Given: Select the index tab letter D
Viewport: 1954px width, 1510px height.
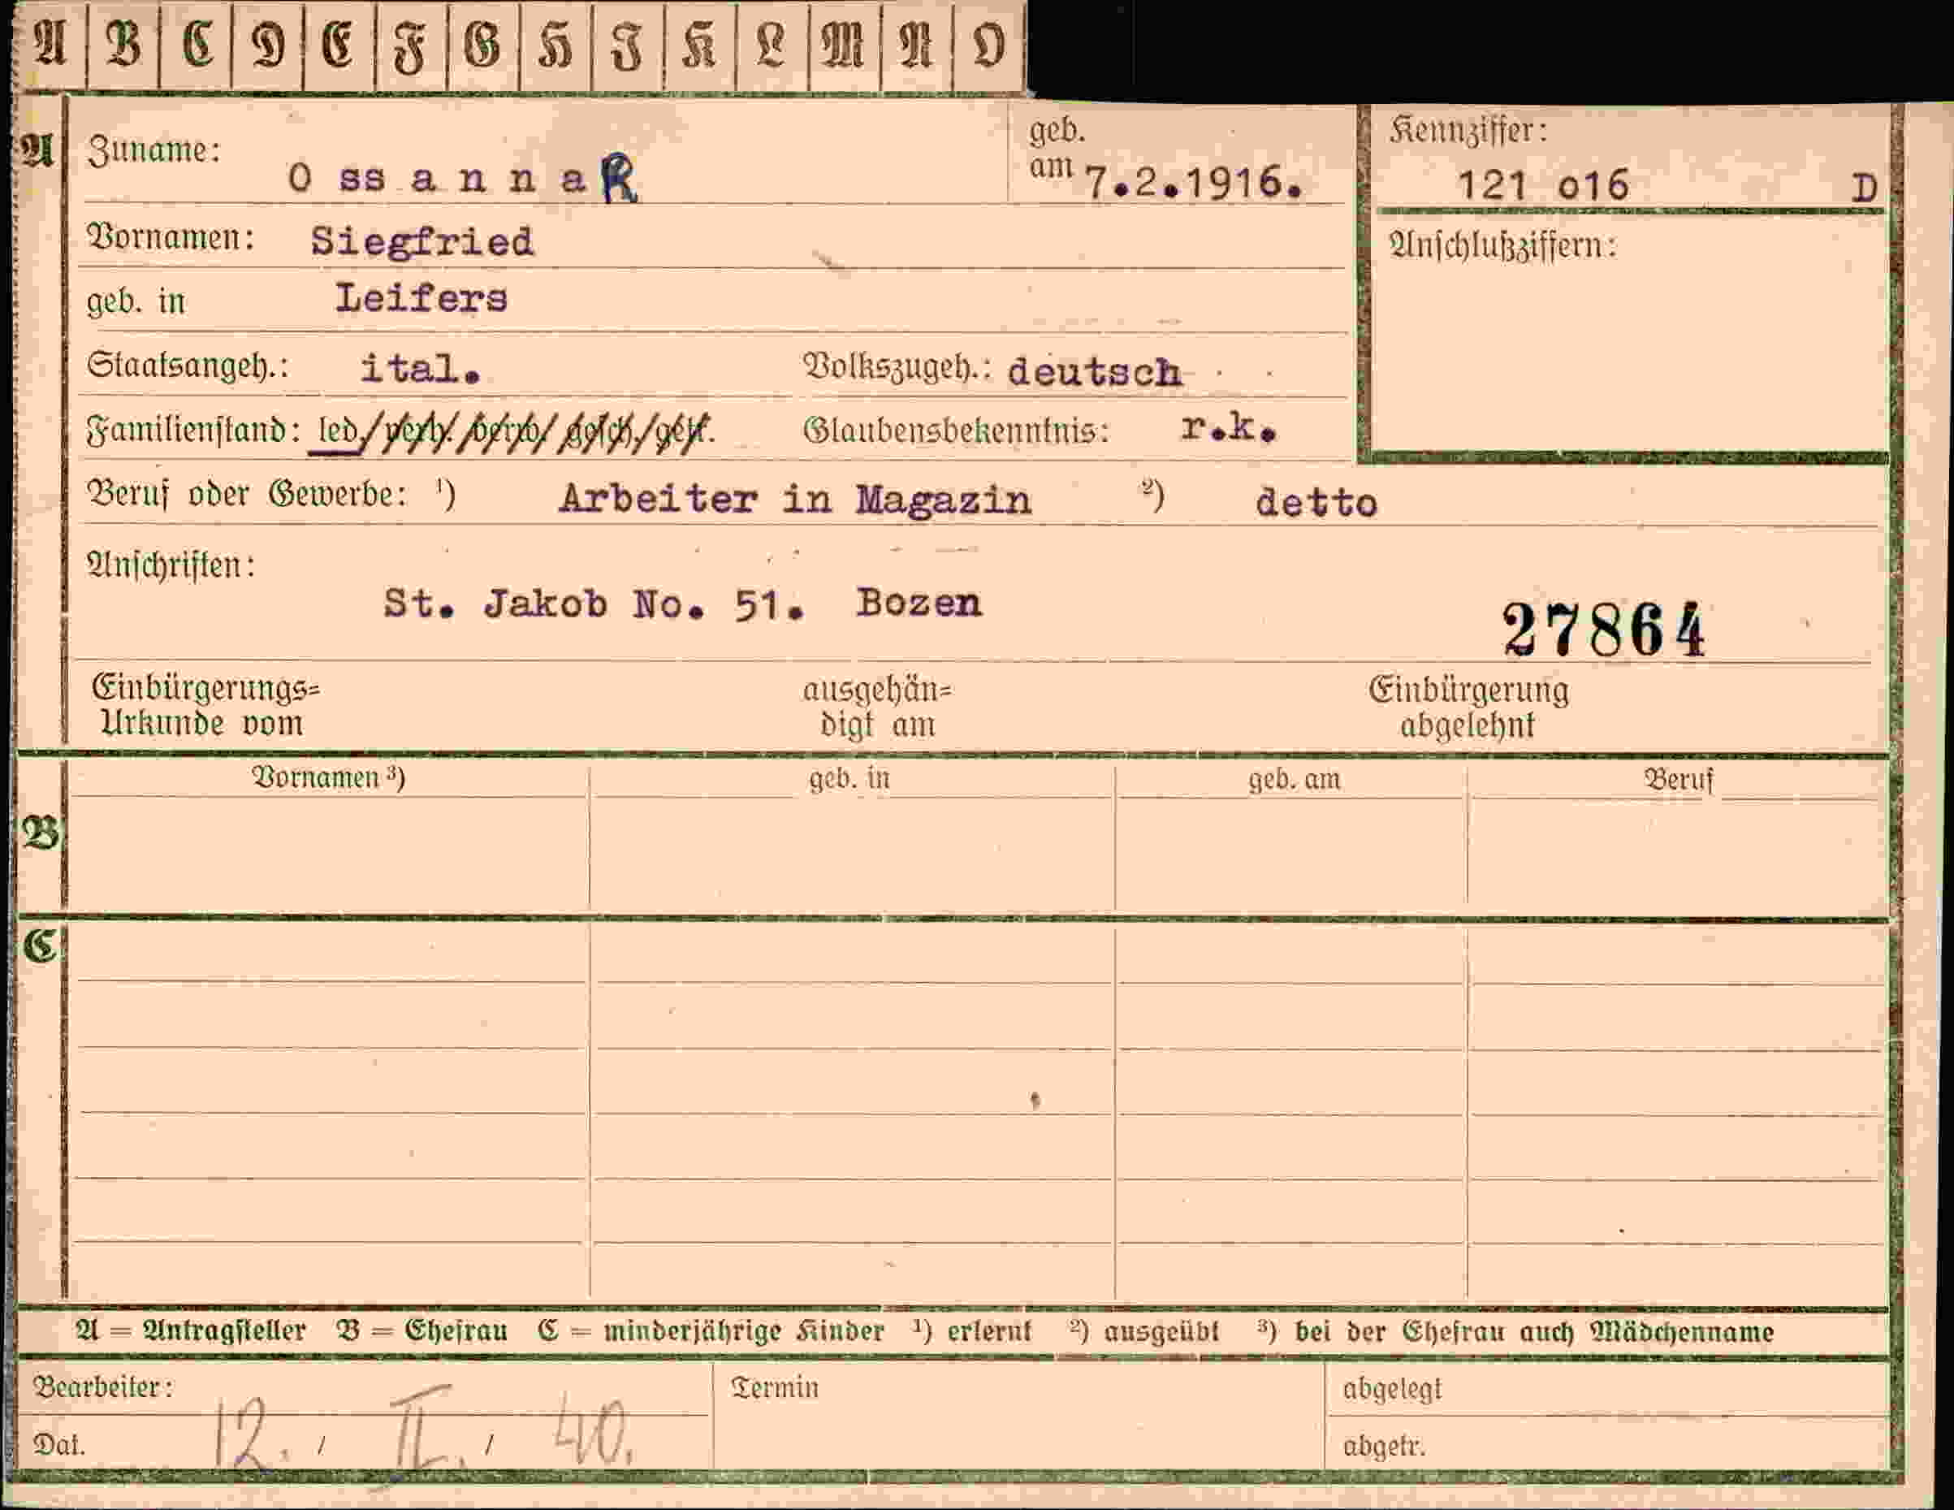Looking at the screenshot, I should coord(268,45).
